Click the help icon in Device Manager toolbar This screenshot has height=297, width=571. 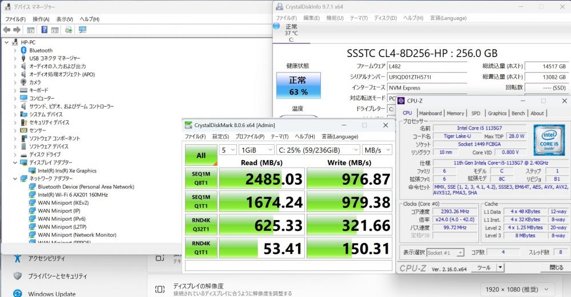pyautogui.click(x=44, y=30)
